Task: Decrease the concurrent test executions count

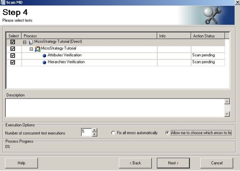Action: pyautogui.click(x=95, y=135)
